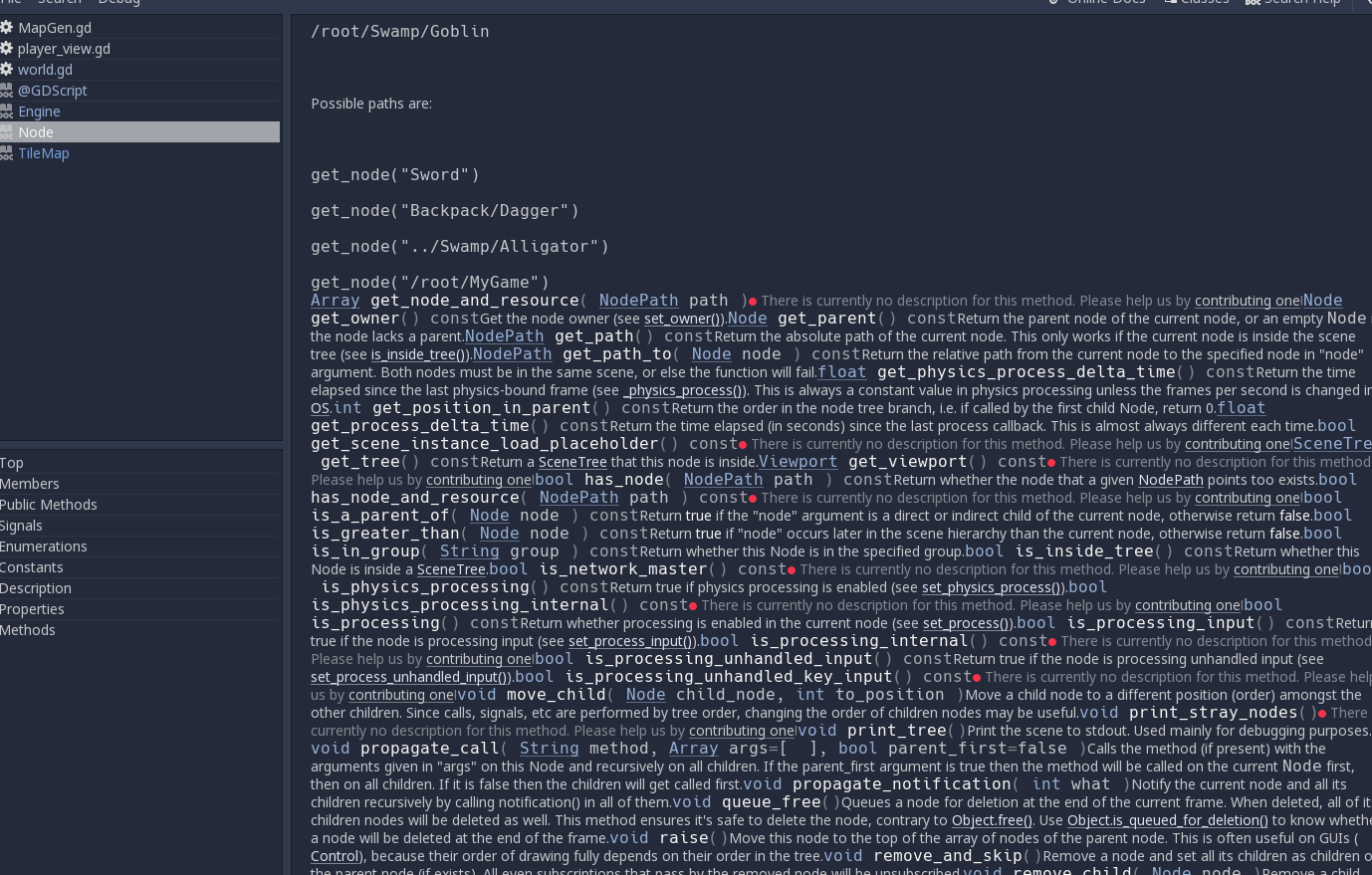This screenshot has height=875, width=1372.
Task: Open the 'contributing one' link for get_node_and_resource
Action: [1247, 300]
